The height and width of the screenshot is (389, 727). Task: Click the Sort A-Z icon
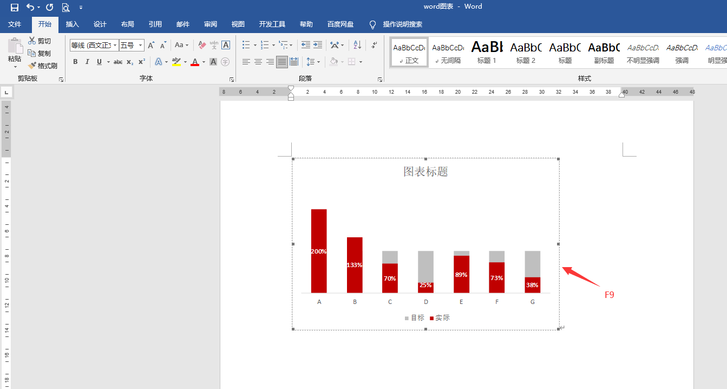357,45
